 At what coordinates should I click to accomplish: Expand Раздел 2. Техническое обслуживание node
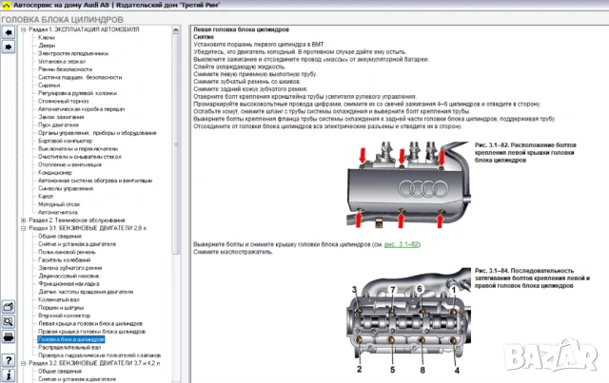click(23, 220)
